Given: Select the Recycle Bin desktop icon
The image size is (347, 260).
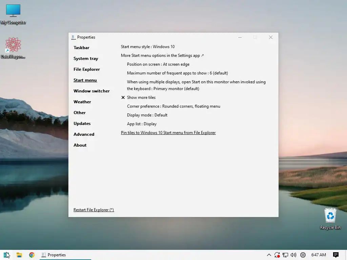Looking at the screenshot, I should click(x=330, y=219).
